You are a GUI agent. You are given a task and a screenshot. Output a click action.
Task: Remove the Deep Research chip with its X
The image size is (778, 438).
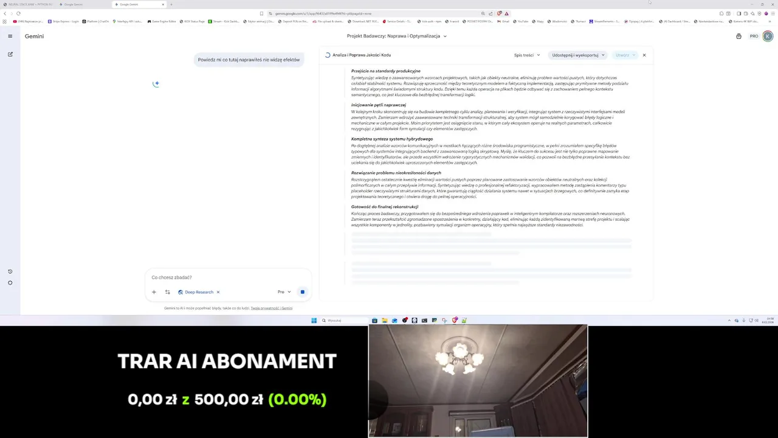(x=218, y=292)
